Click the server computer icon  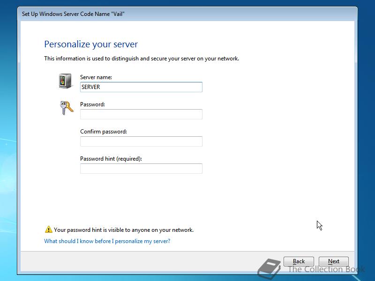(x=65, y=81)
